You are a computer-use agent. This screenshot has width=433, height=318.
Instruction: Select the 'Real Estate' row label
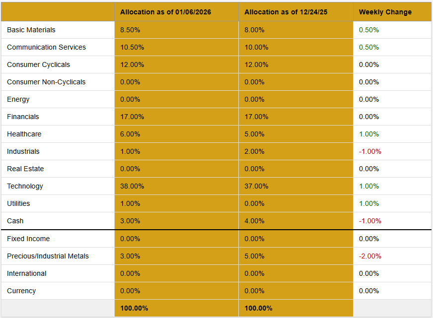(x=25, y=169)
